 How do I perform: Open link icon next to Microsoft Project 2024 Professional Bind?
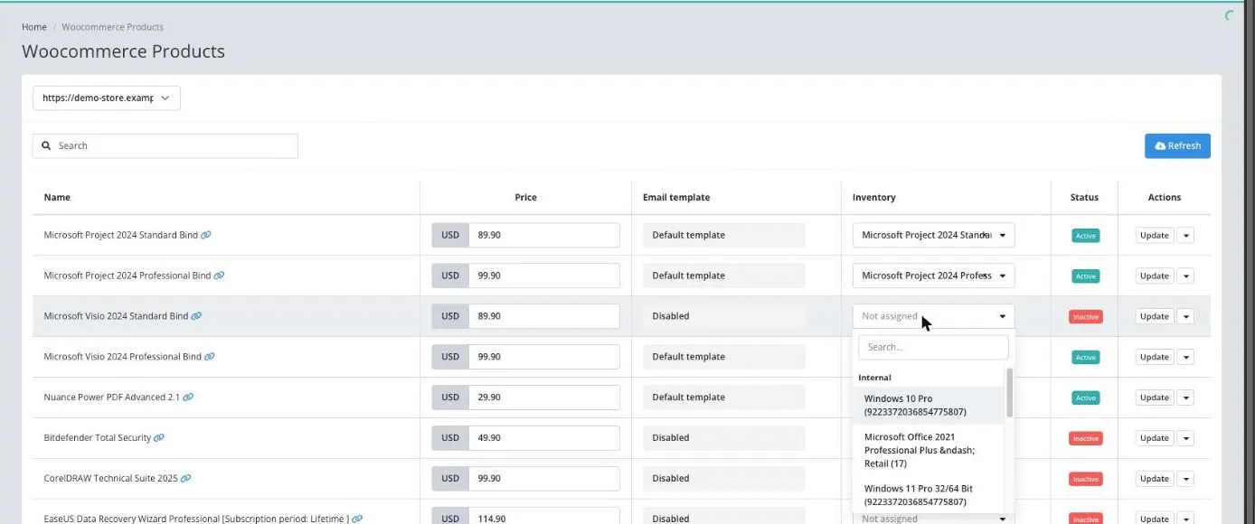(219, 276)
